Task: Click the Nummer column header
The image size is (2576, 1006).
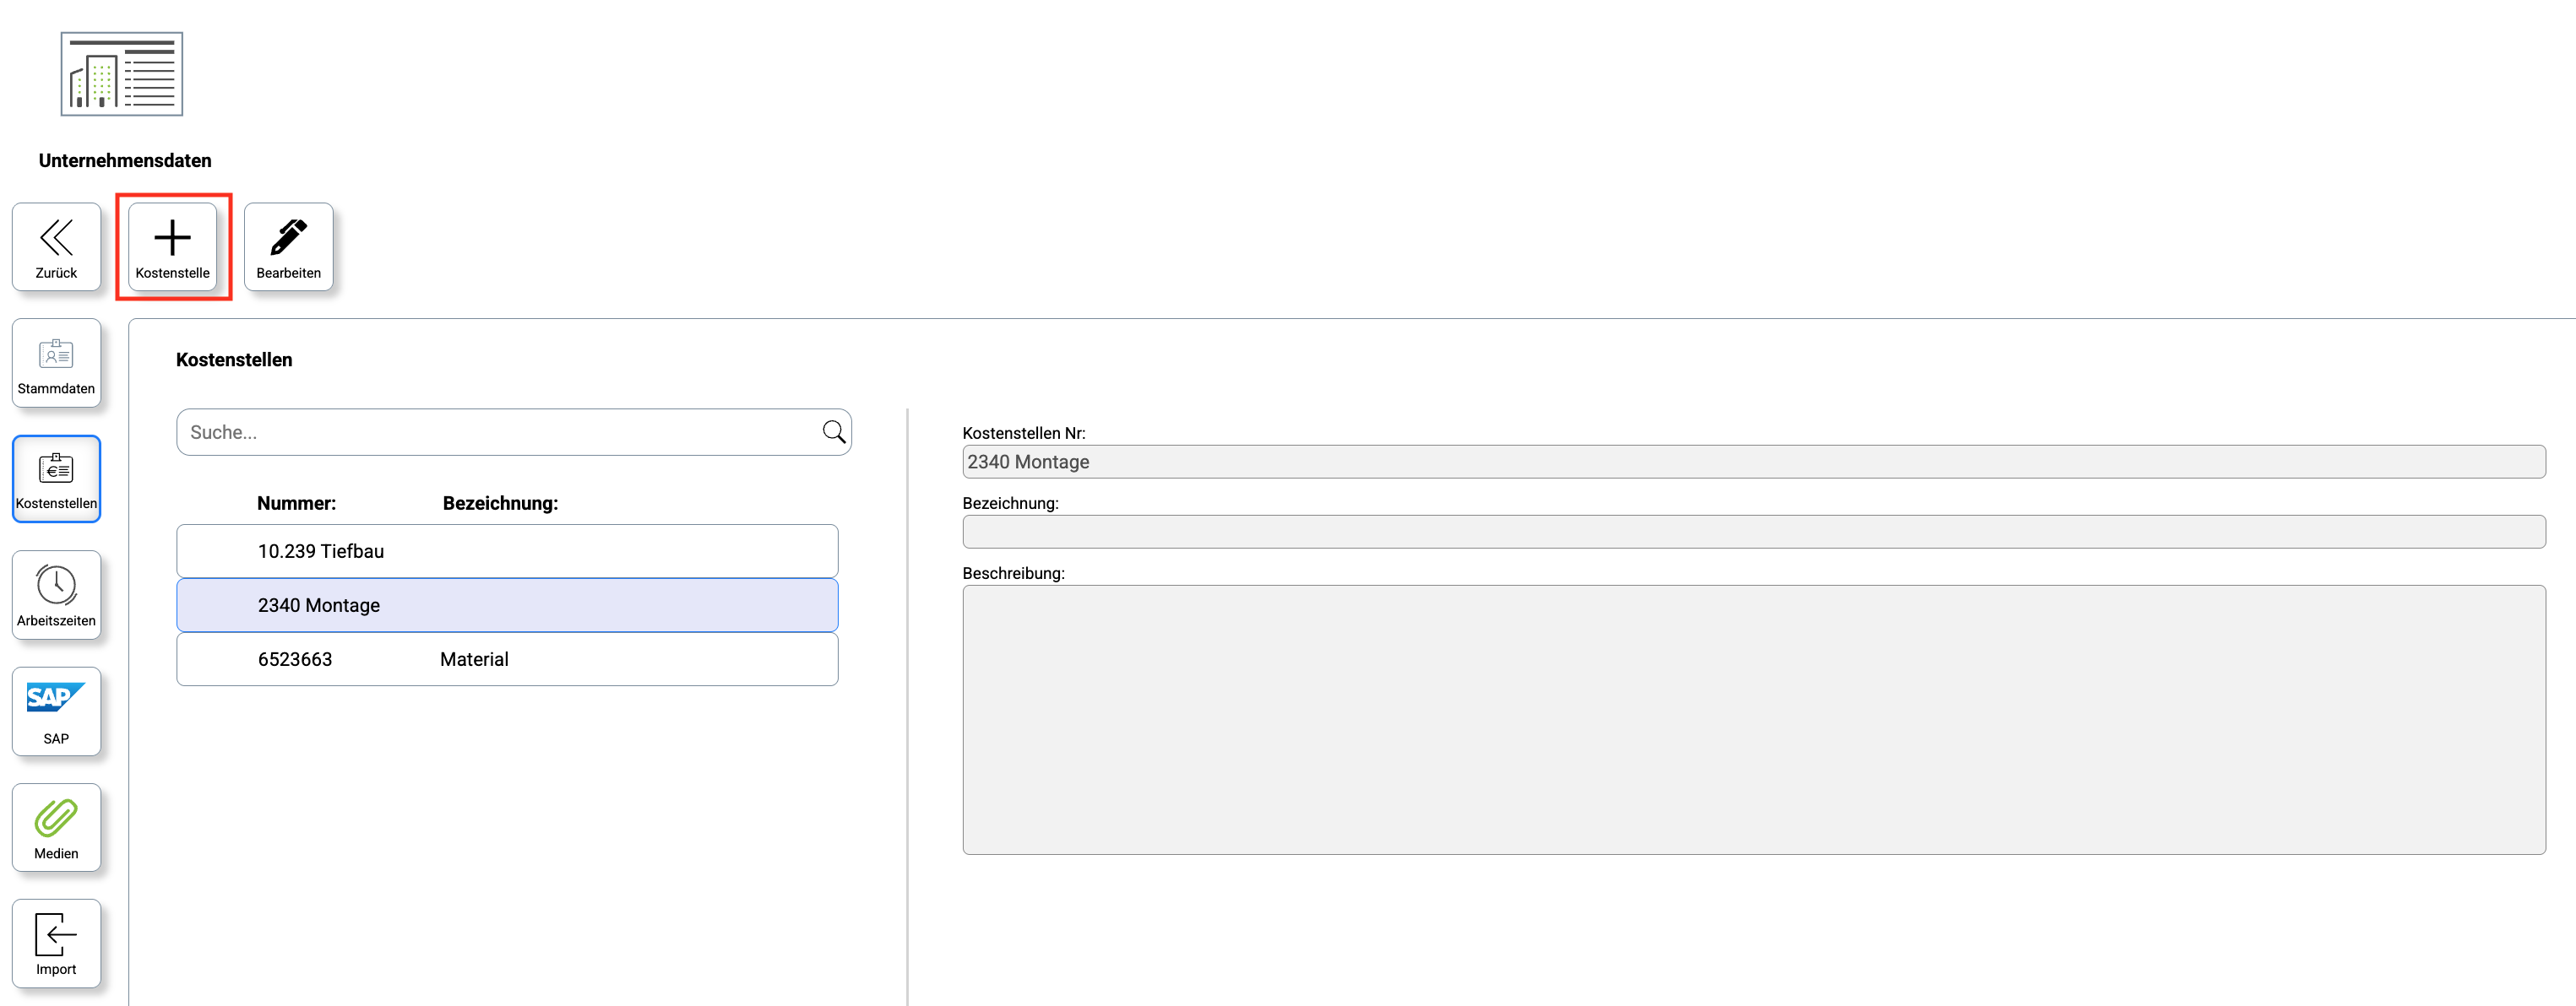Action: click(296, 504)
